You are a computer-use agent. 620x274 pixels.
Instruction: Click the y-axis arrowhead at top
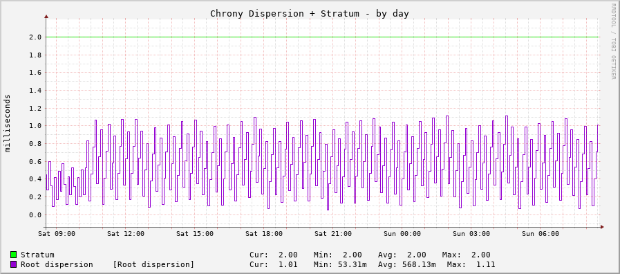click(x=46, y=16)
